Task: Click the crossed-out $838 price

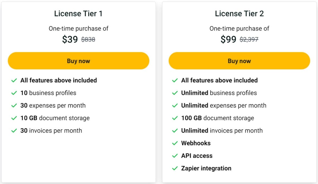Action: point(88,39)
